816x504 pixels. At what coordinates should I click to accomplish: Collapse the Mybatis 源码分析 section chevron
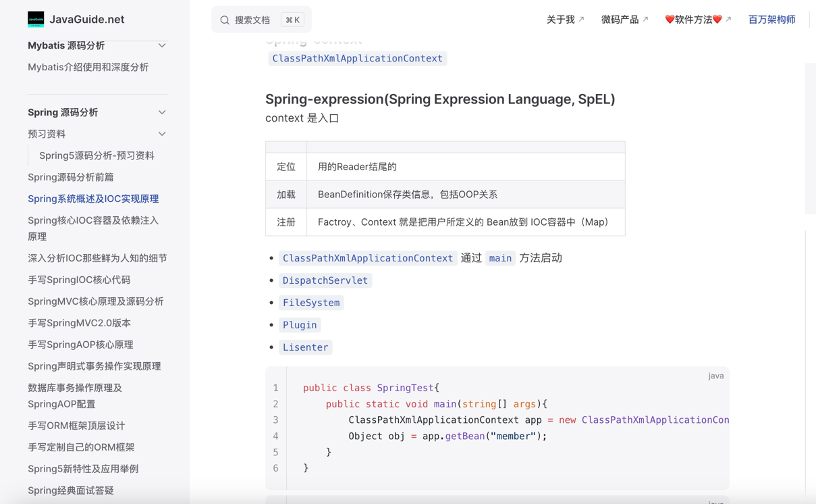click(162, 45)
